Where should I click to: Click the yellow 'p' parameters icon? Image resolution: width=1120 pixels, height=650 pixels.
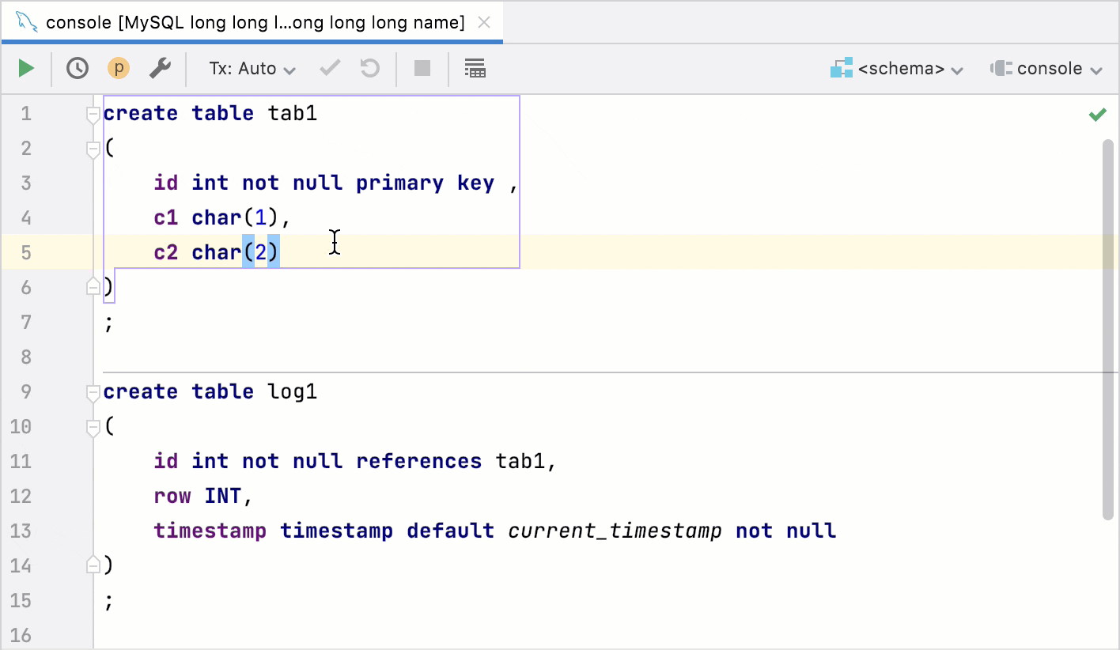coord(118,68)
